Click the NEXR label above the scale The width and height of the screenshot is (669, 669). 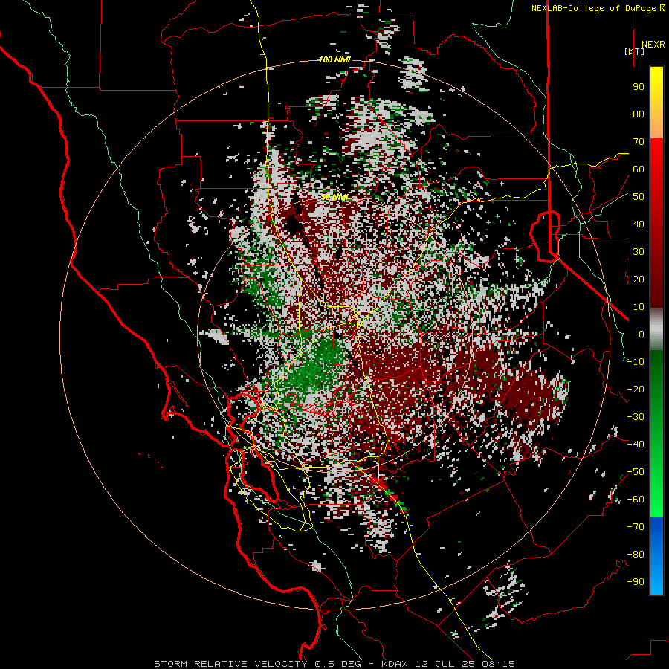tap(653, 45)
